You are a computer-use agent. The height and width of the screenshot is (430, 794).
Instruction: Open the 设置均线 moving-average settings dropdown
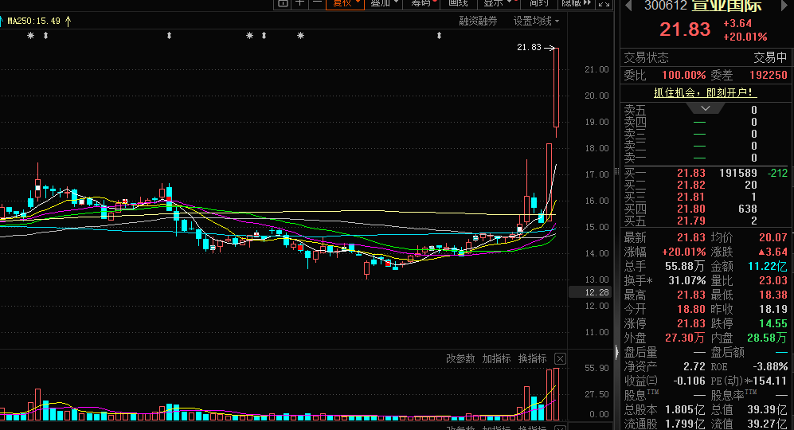click(536, 21)
